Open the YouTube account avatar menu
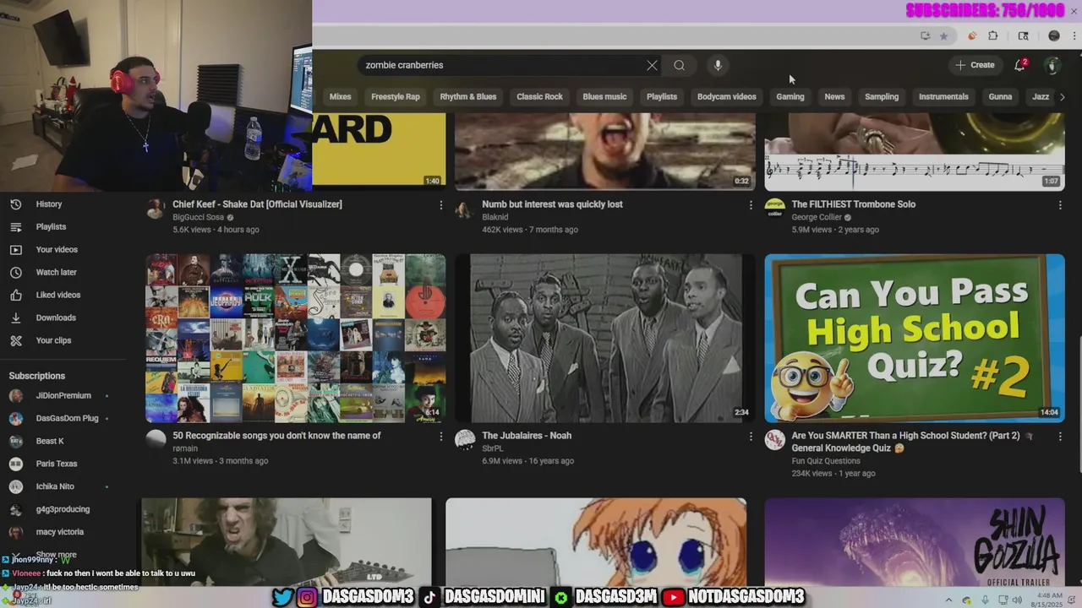This screenshot has width=1082, height=608. click(1052, 65)
